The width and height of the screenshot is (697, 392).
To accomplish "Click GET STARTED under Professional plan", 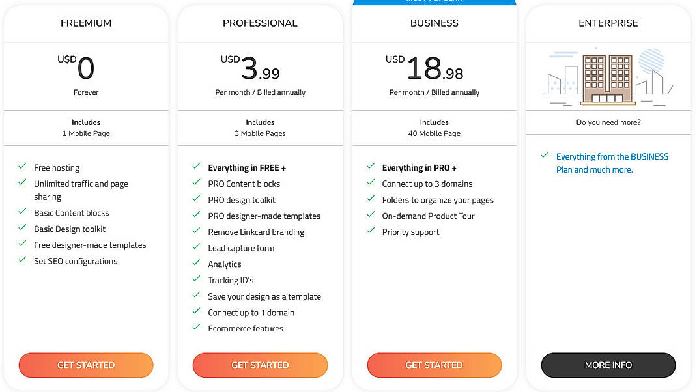I will [x=260, y=365].
